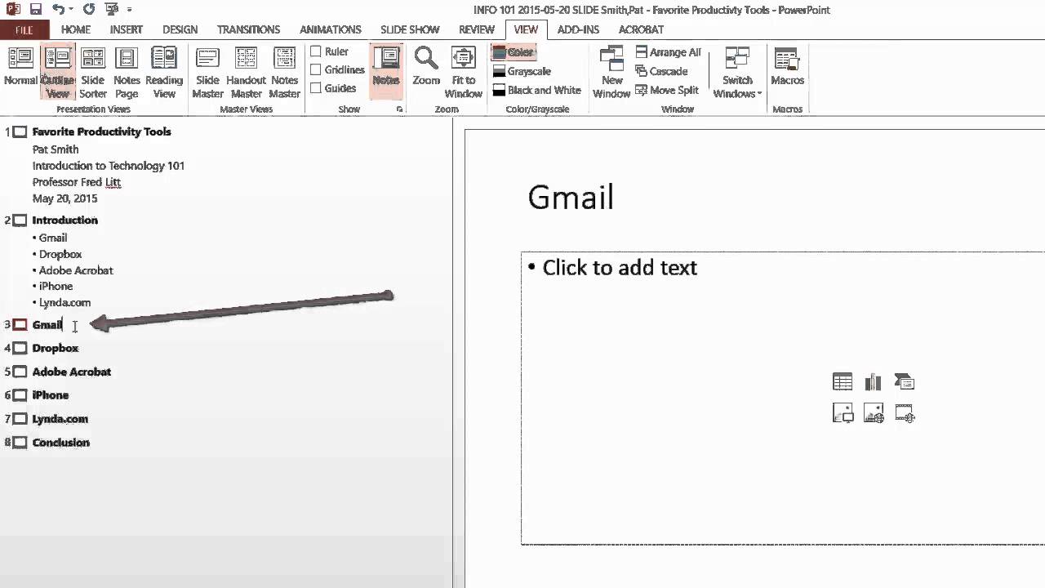Switch to the TRANSITIONS tab
The height and width of the screenshot is (588, 1045).
click(x=249, y=29)
